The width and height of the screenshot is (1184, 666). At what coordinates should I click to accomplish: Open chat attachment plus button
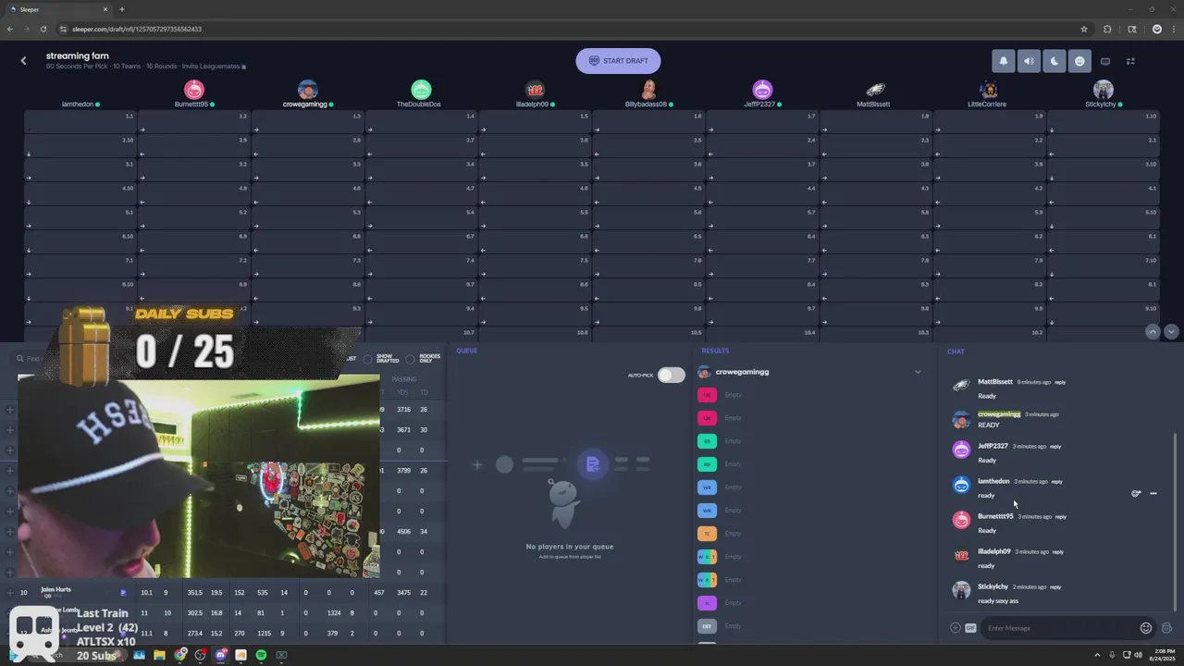[955, 628]
